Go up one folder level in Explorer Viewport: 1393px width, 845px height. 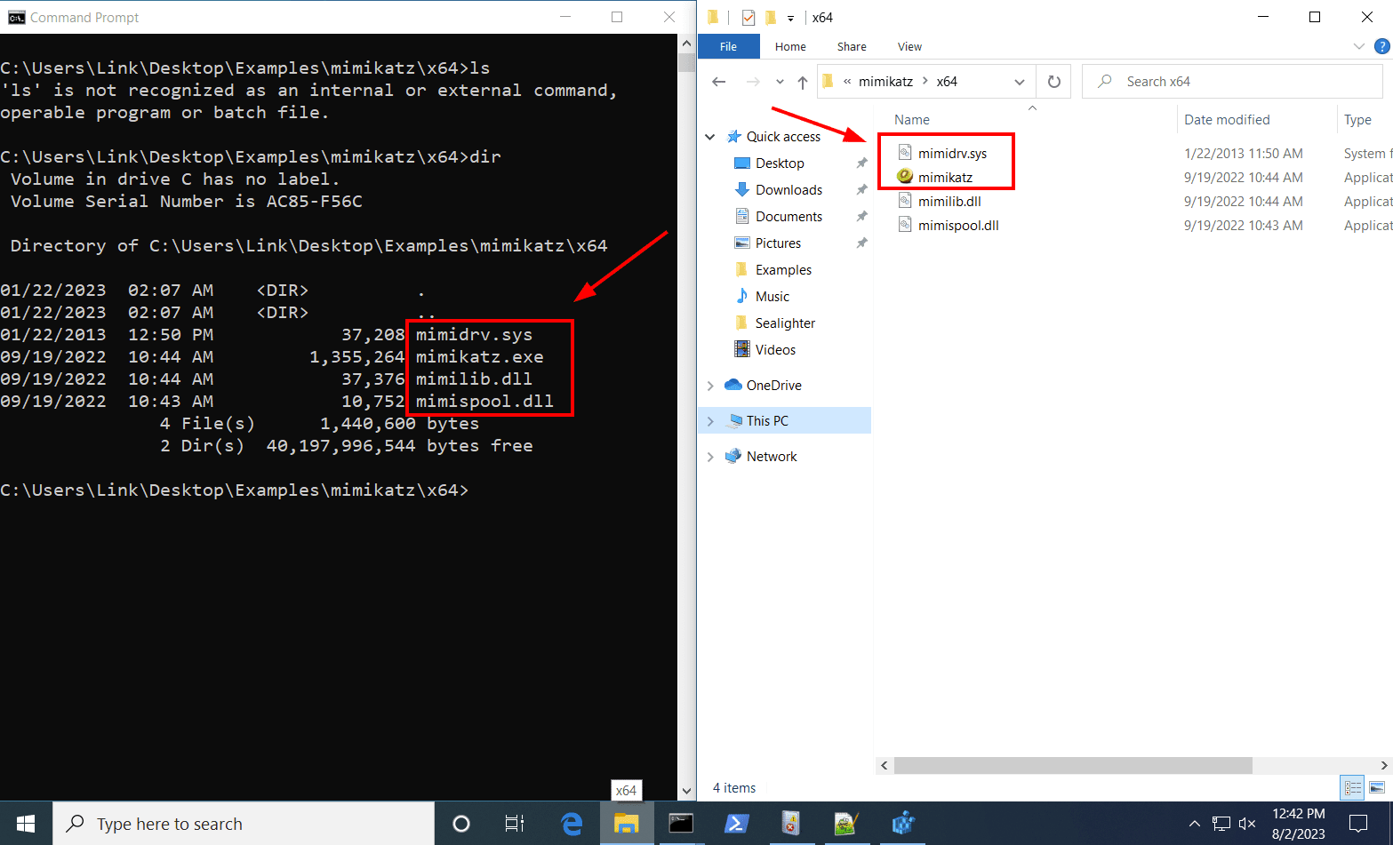(803, 82)
